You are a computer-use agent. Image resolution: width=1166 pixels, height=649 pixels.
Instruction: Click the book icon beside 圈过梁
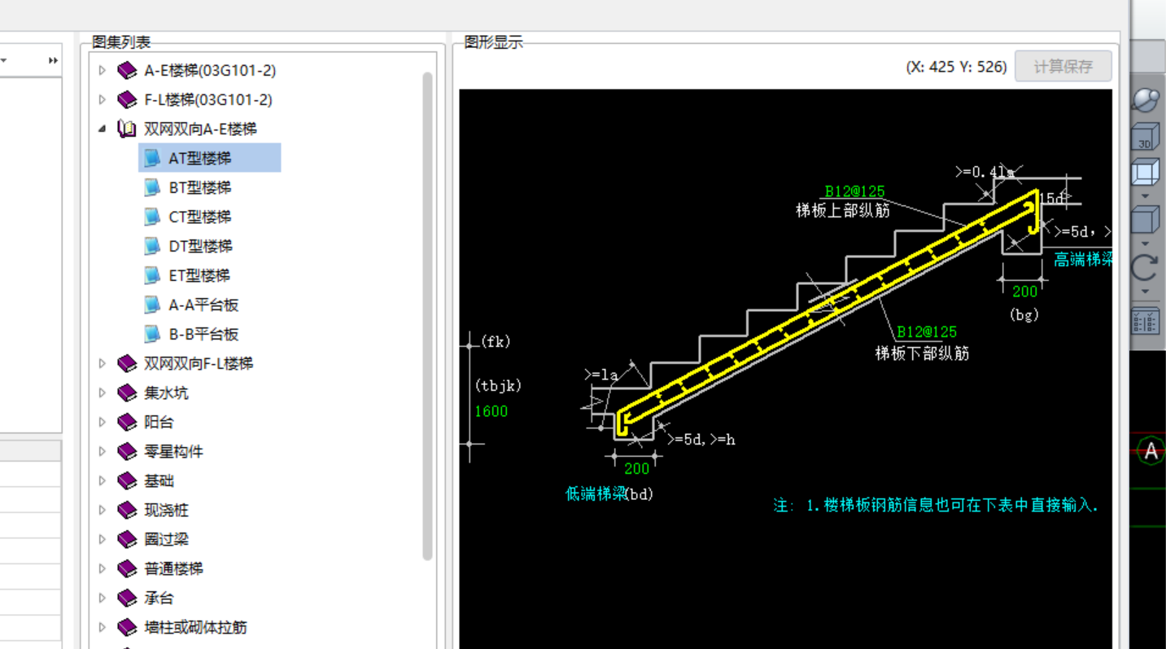pyautogui.click(x=127, y=540)
